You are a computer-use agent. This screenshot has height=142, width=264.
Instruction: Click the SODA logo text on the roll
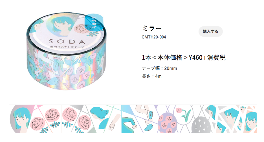[67, 41]
